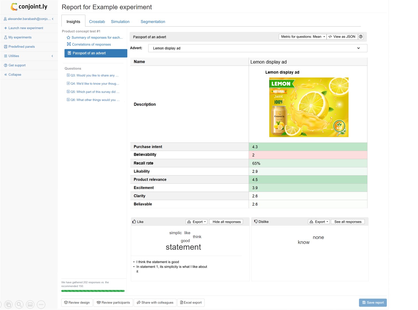This screenshot has width=418, height=310.
Task: Click the Purchase intent value 4.3
Action: click(255, 147)
